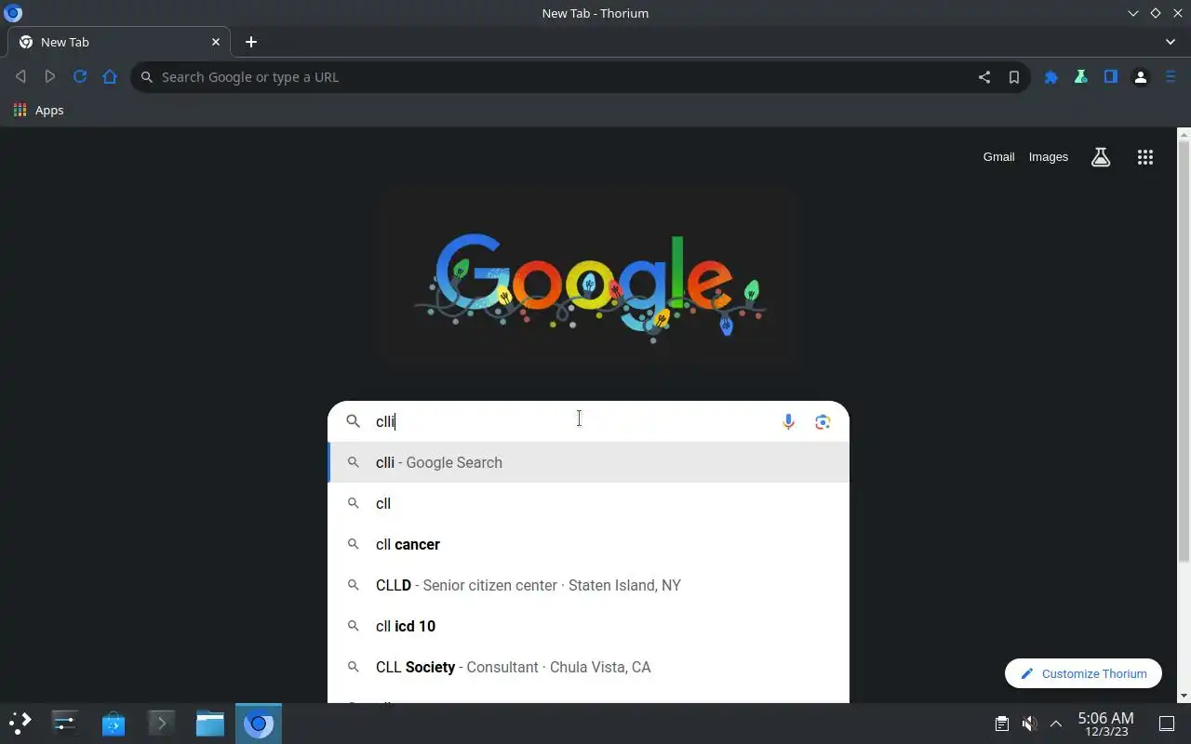The height and width of the screenshot is (744, 1191).
Task: Choose the CLLD Senior citizen center suggestion
Action: click(x=589, y=585)
